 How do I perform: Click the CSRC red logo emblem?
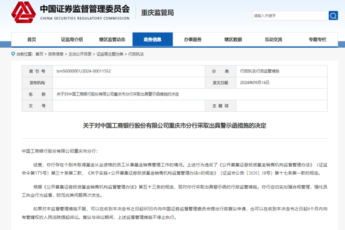click(24, 13)
